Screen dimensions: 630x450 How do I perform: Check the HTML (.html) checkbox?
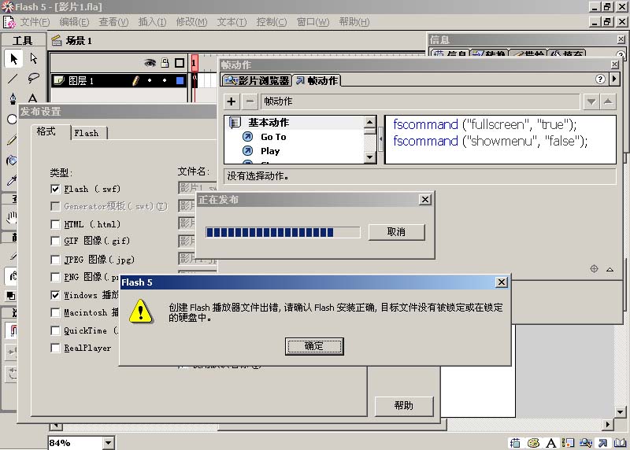click(x=55, y=224)
